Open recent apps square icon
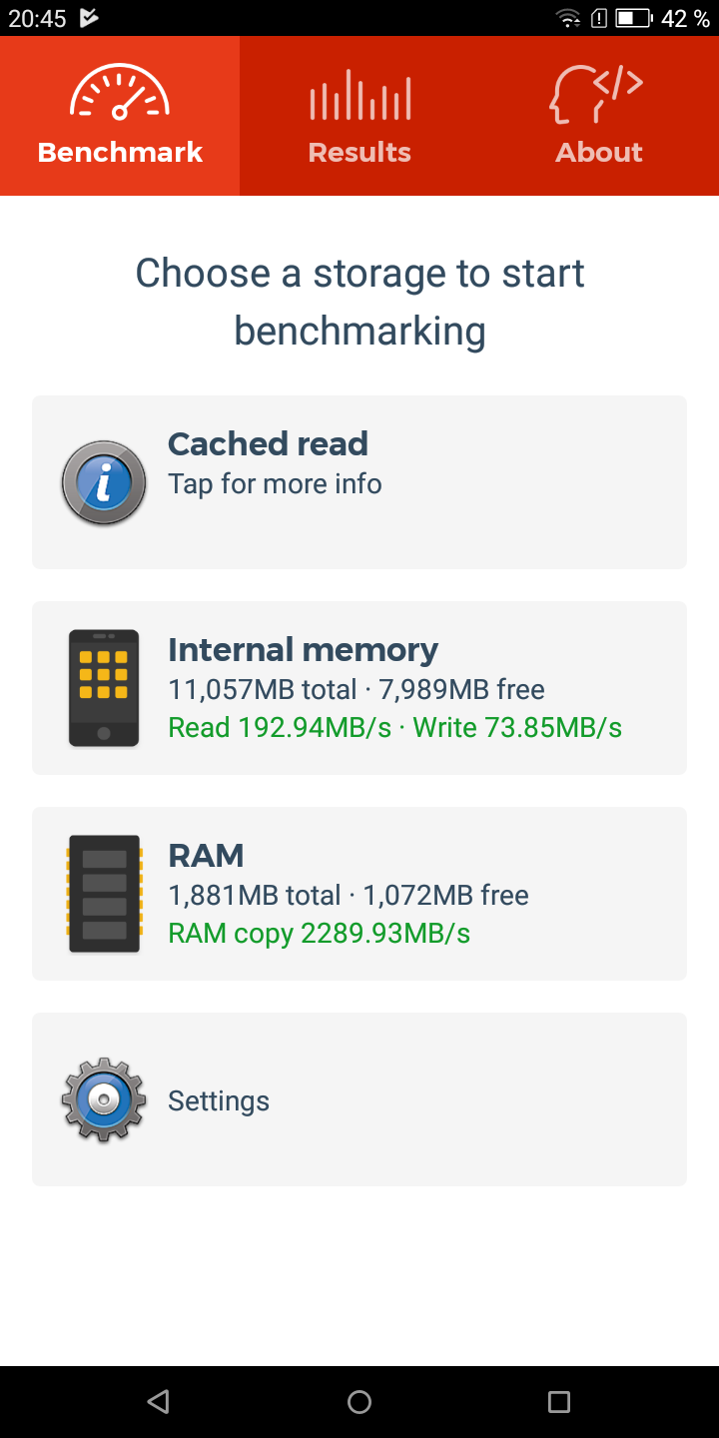The image size is (719, 1438). (559, 1402)
